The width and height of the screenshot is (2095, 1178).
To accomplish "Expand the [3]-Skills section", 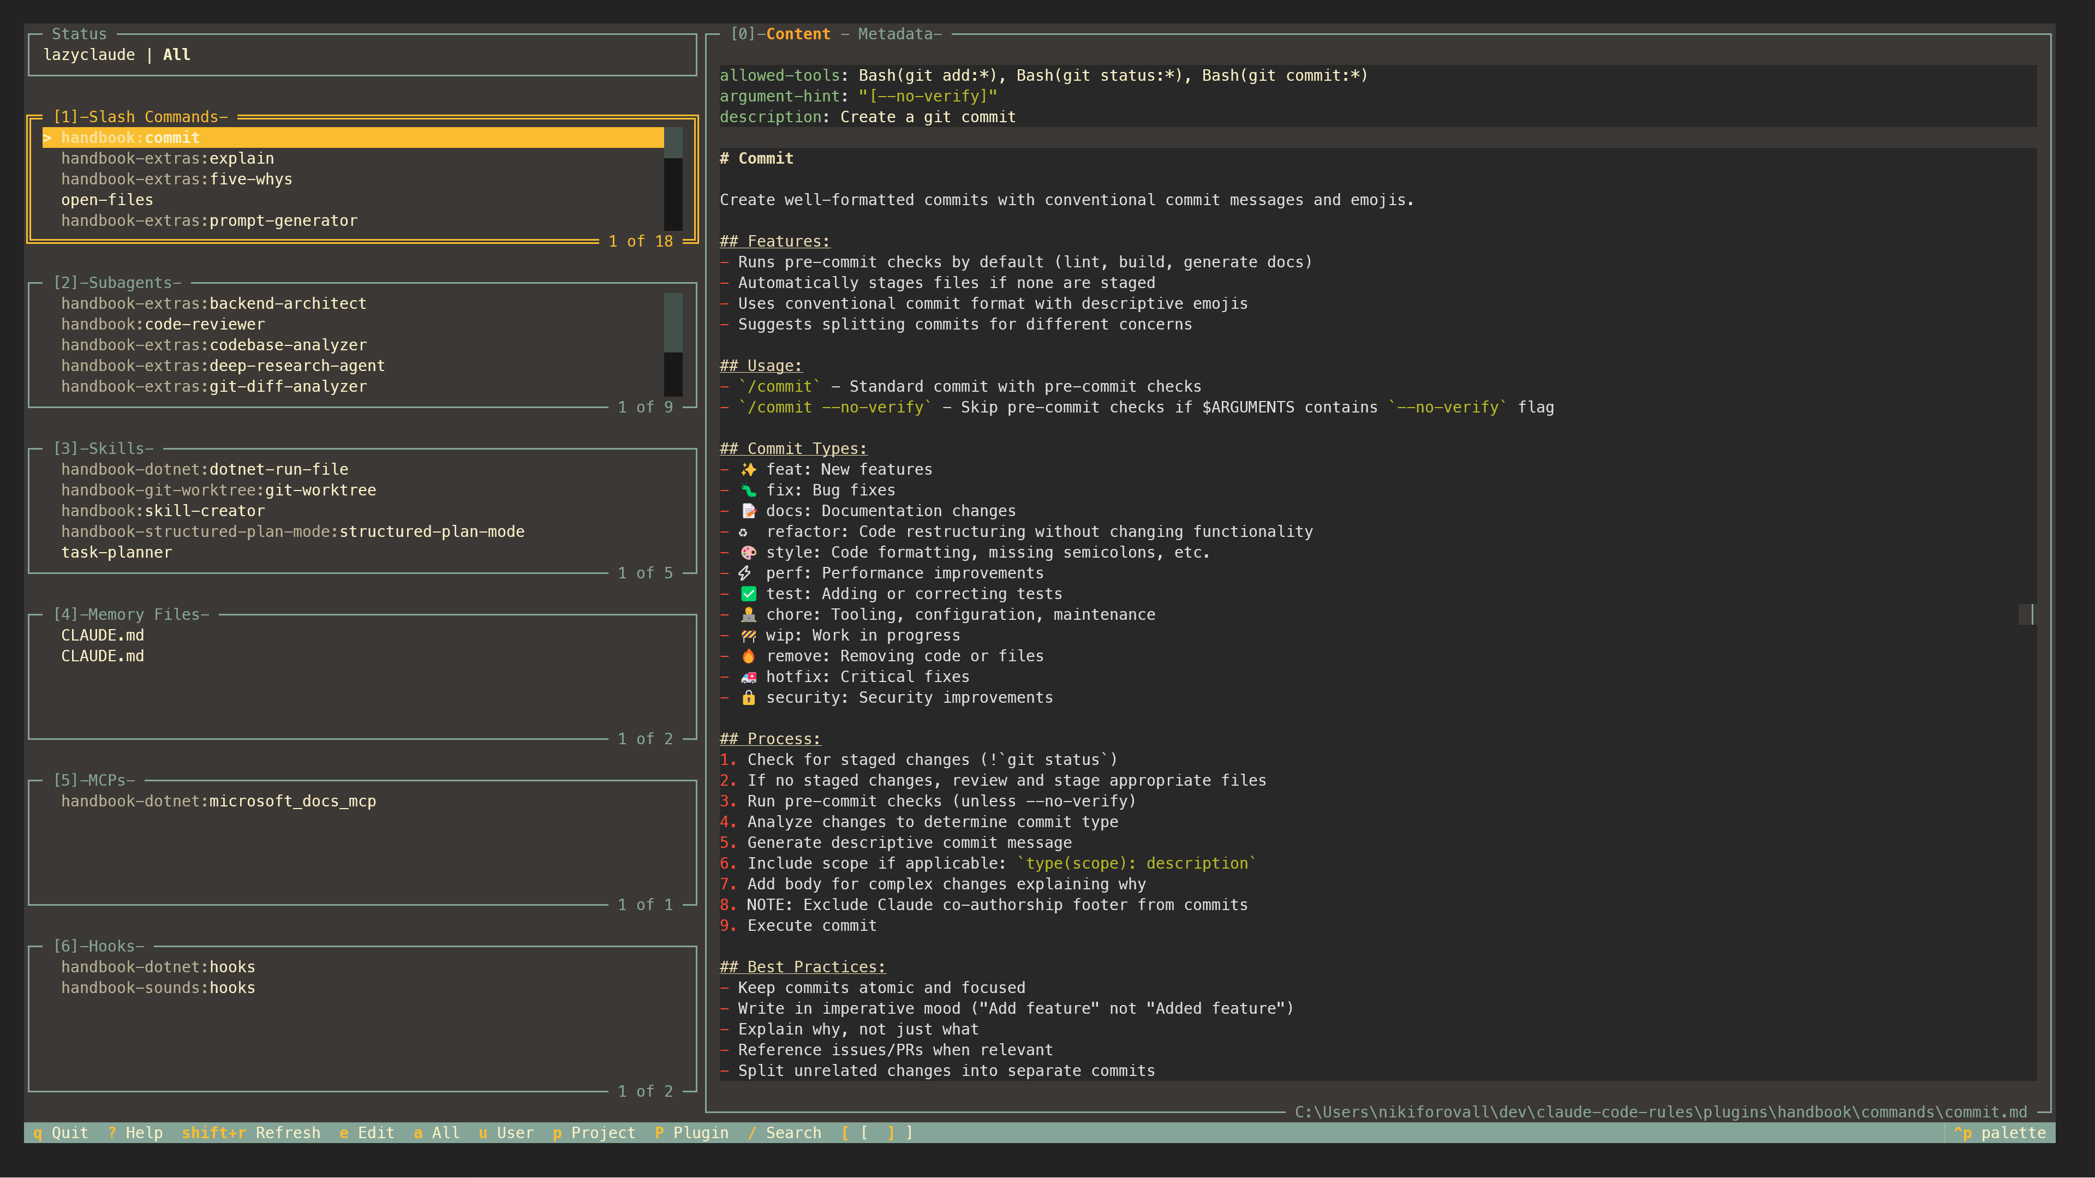I will [x=103, y=448].
